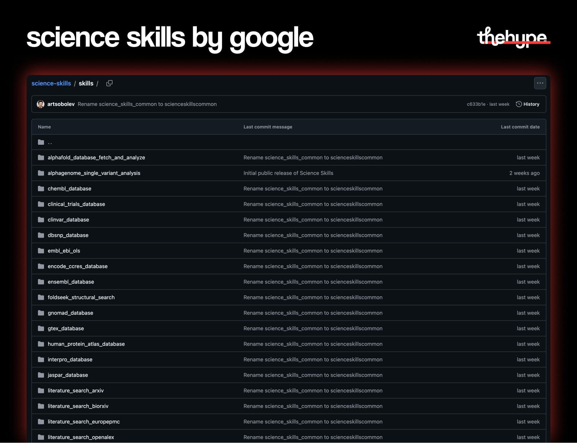Image resolution: width=577 pixels, height=443 pixels.
Task: Click the 'Name' column header
Action: click(x=44, y=127)
